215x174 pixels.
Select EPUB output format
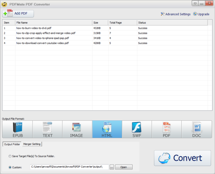(x=18, y=129)
